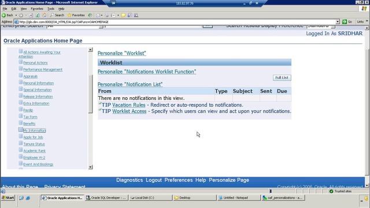Click the browser Forward arrow
370x208 pixels.
click(x=21, y=15)
